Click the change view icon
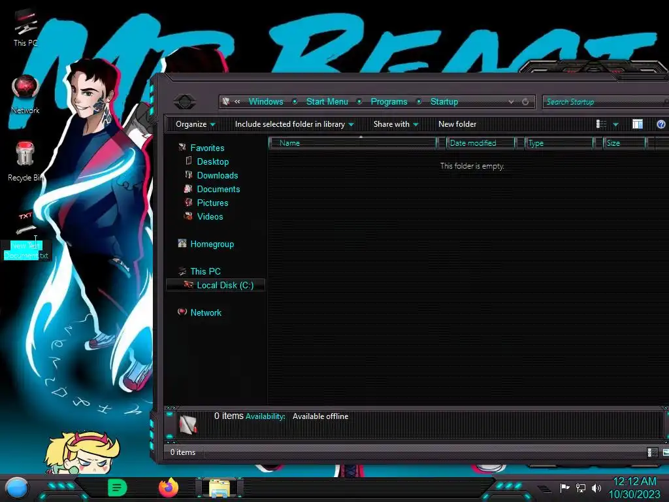This screenshot has width=669, height=502. click(x=601, y=124)
